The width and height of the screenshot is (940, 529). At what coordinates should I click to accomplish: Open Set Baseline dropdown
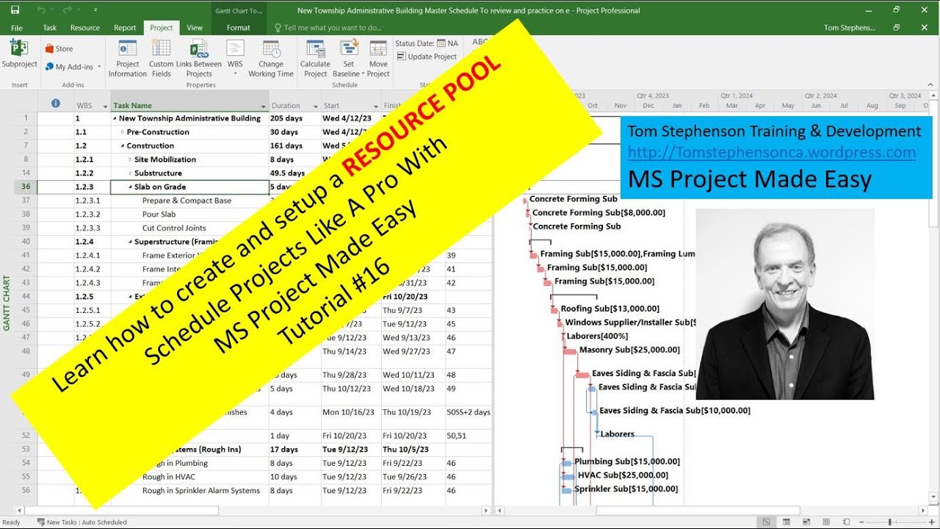pyautogui.click(x=348, y=58)
